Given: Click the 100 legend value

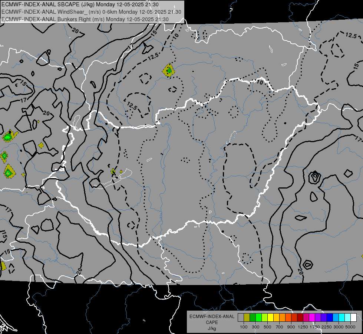Looking at the screenshot, I should pos(244,327).
